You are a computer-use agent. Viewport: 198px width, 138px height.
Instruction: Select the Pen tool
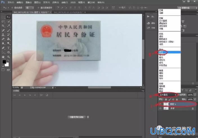3,48
